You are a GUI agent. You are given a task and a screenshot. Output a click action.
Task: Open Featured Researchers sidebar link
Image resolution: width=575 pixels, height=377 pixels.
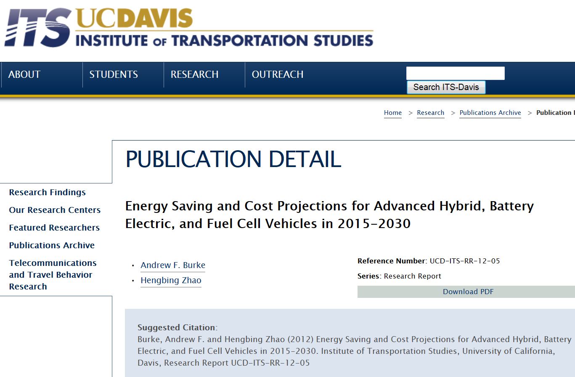tap(54, 228)
